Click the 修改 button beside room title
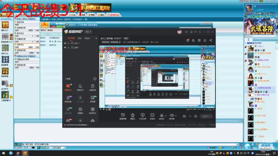The image size is (278, 156). pos(126,38)
